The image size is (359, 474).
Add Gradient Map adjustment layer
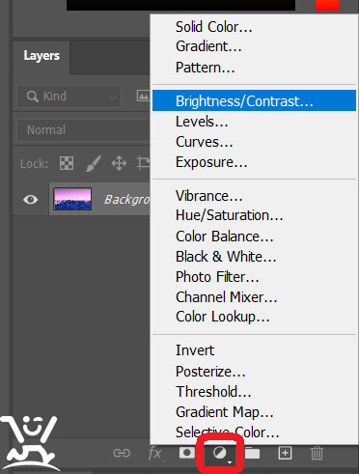tap(254, 412)
